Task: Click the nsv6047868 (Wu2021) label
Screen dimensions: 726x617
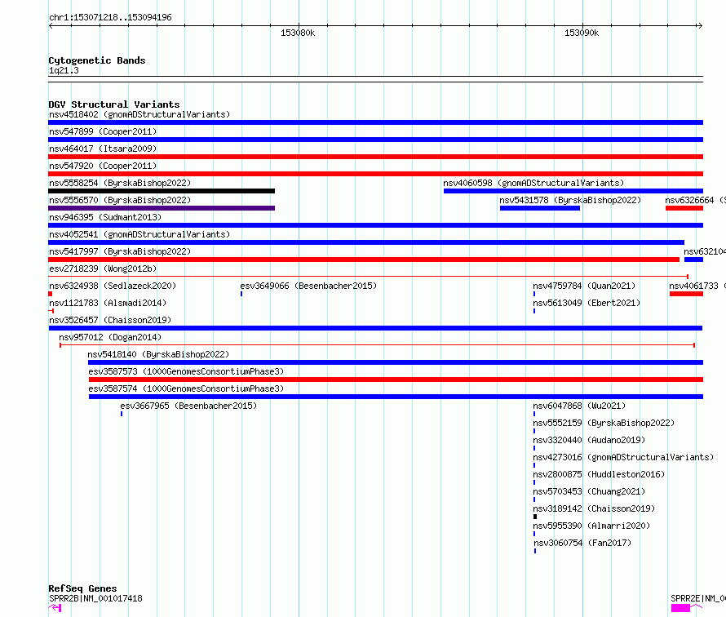Action: pyautogui.click(x=579, y=406)
